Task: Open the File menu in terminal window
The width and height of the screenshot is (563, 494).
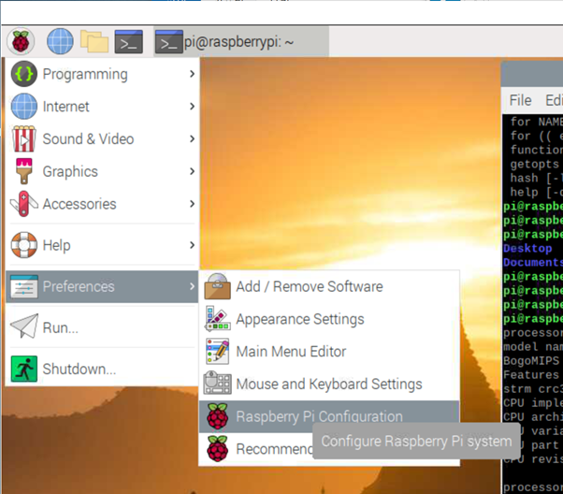Action: 520,100
